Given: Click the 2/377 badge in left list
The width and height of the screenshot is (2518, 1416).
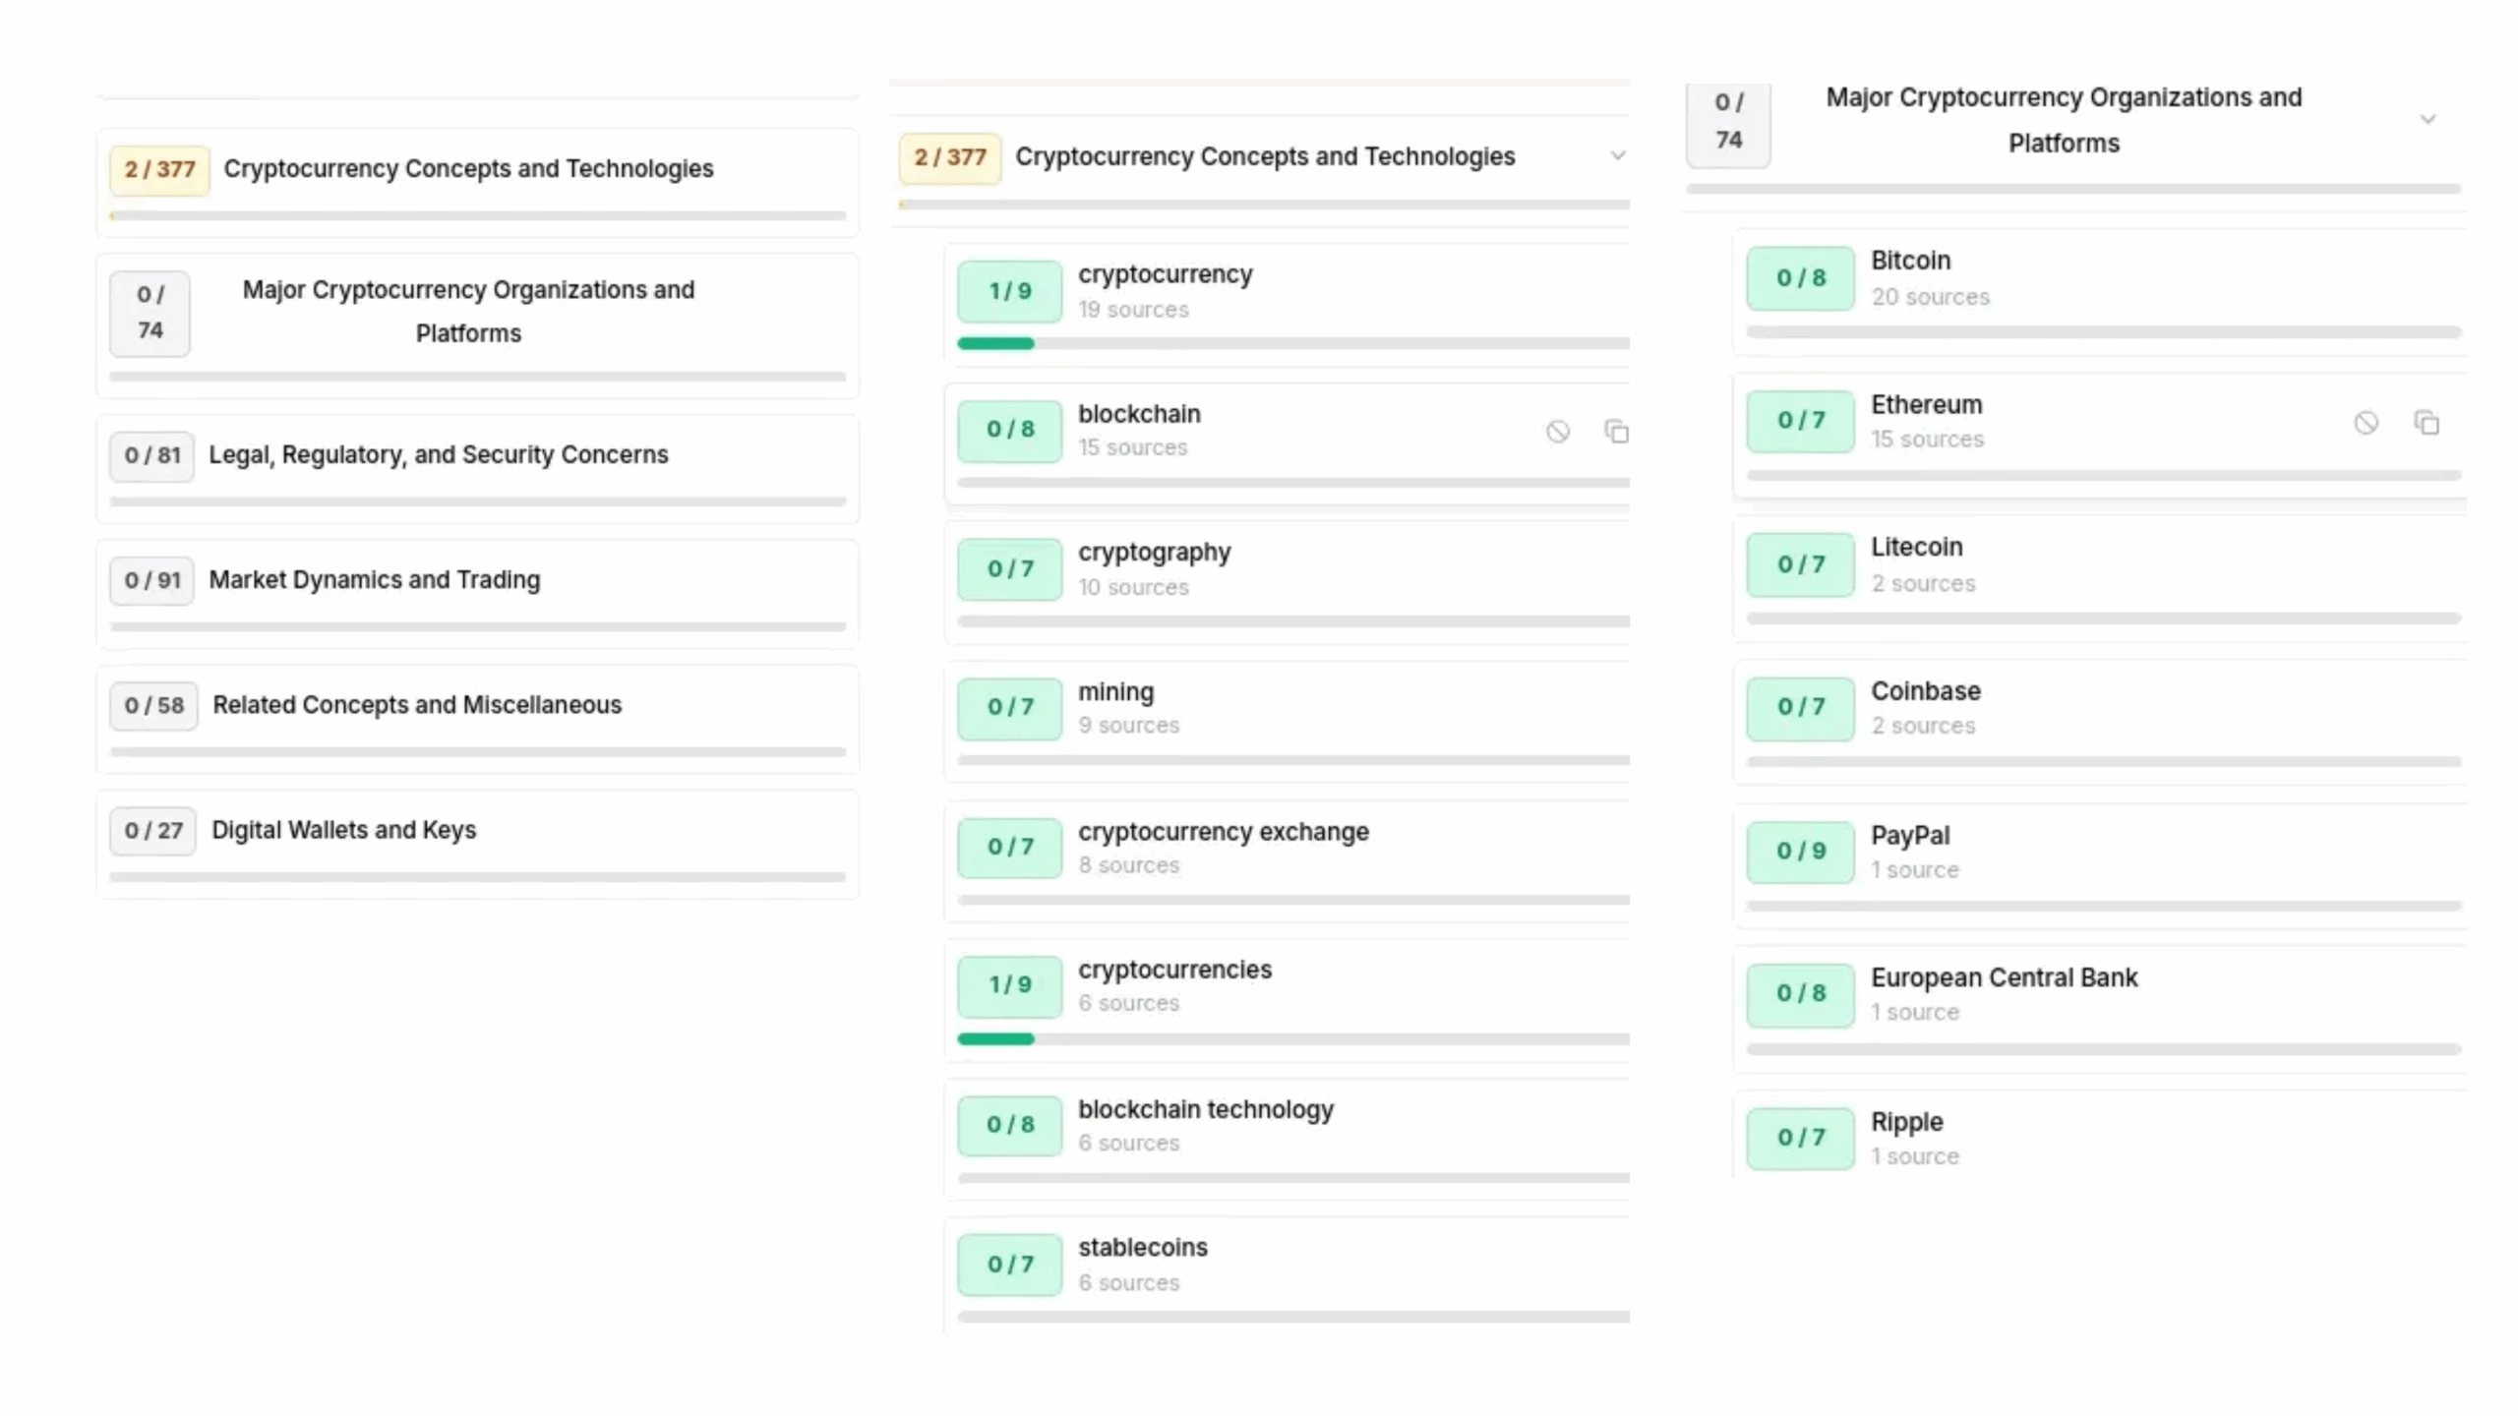Looking at the screenshot, I should (x=159, y=170).
